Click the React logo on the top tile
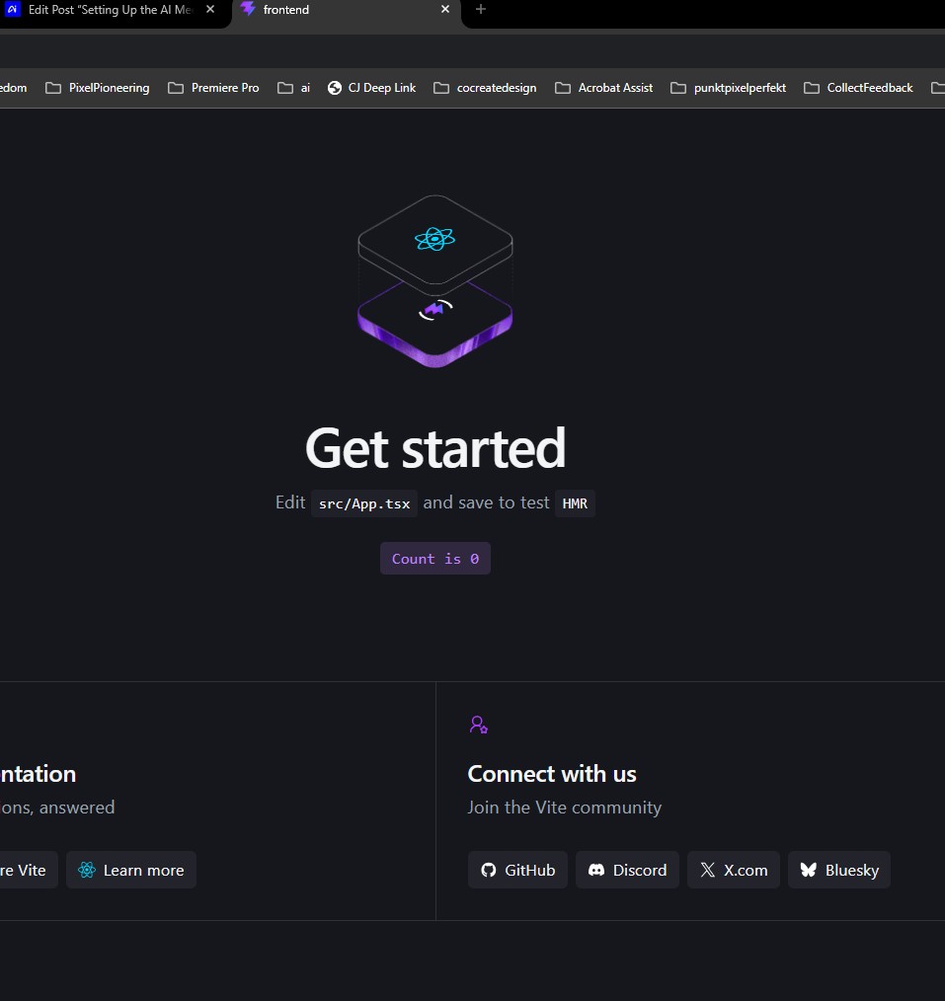 coord(434,240)
